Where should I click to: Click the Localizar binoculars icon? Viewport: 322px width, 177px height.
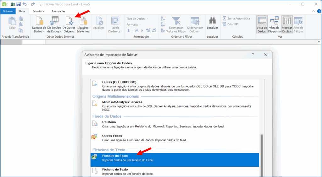212,21
